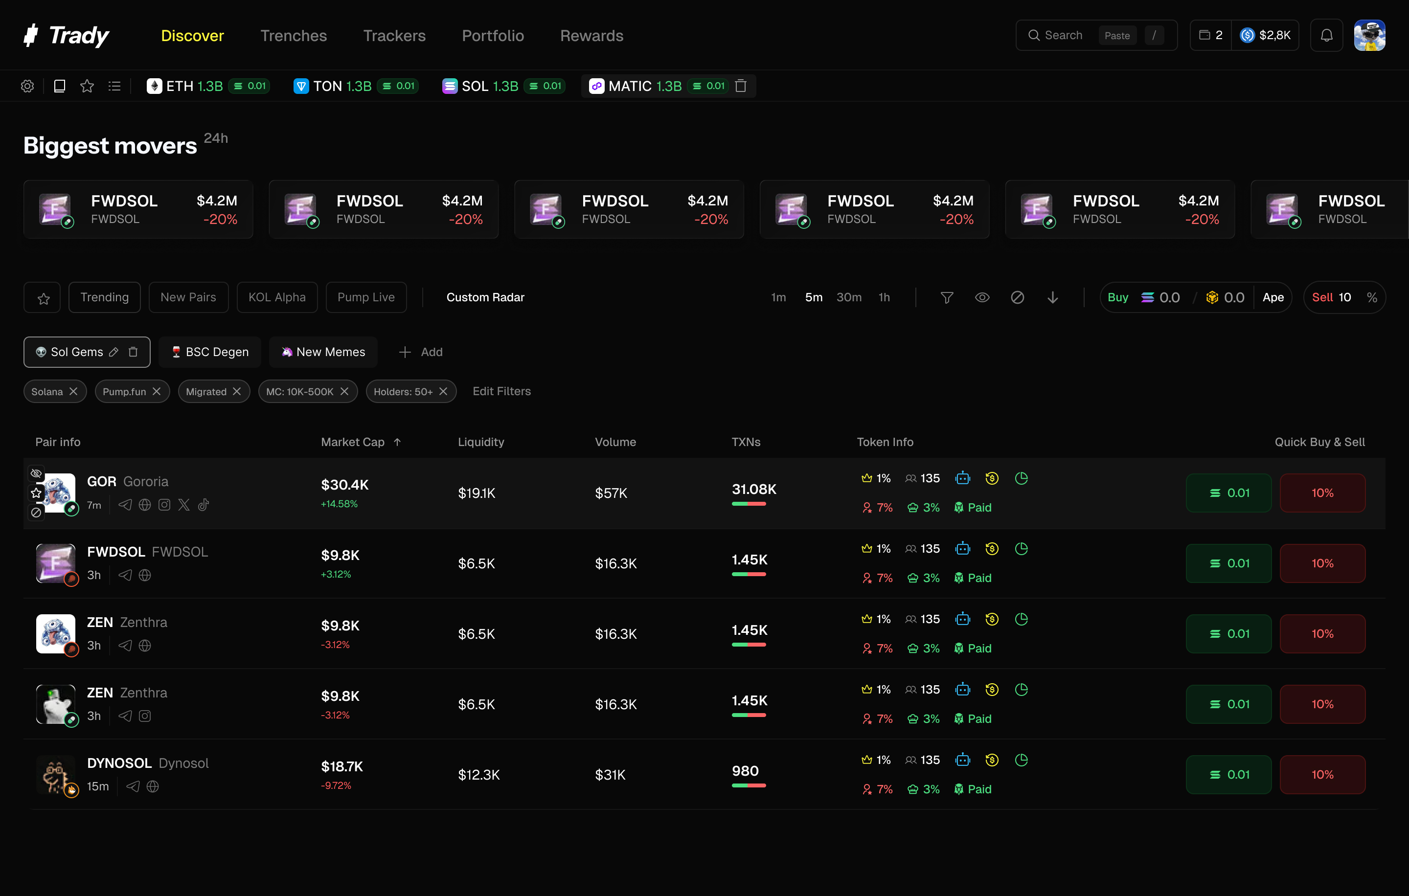
Task: Click the blocked/ban icon in toolbar
Action: coord(1018,298)
